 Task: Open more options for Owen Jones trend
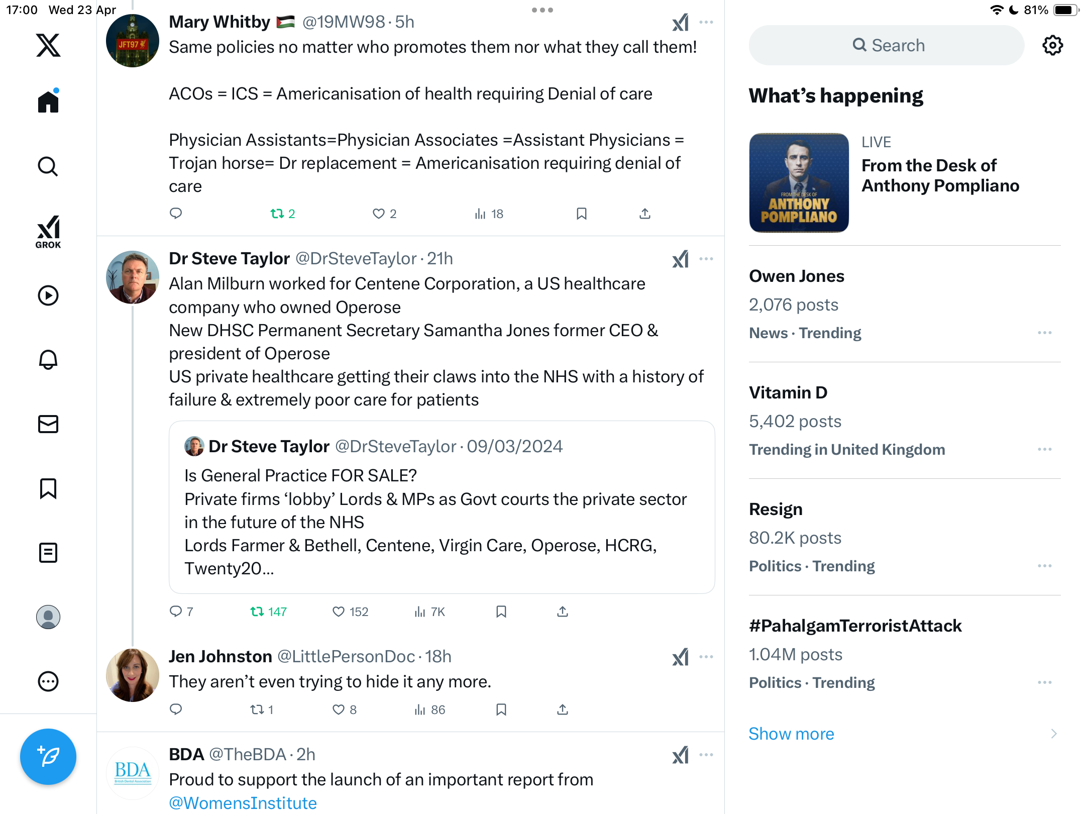pos(1045,333)
